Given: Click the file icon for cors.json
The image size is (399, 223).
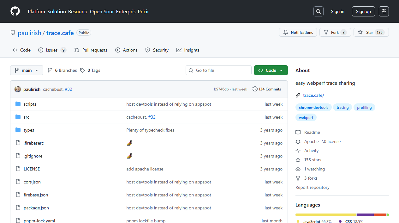Looking at the screenshot, I should pos(18,182).
